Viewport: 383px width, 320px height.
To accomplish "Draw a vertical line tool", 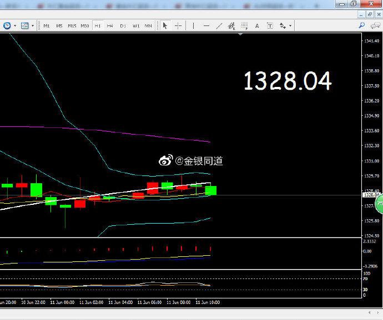I will click(x=193, y=25).
